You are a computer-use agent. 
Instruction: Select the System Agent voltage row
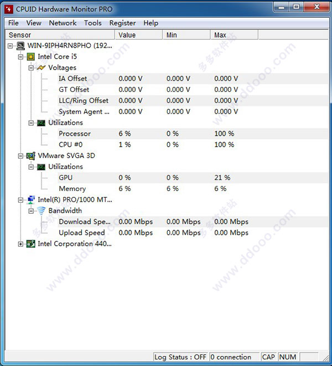point(193,112)
